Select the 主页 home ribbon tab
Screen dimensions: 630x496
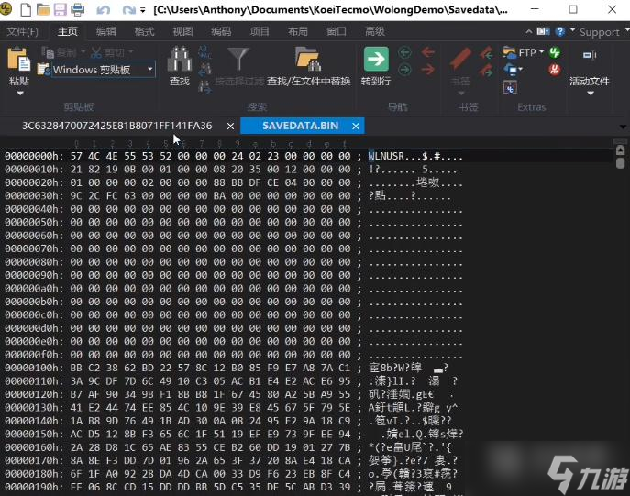[x=68, y=31]
